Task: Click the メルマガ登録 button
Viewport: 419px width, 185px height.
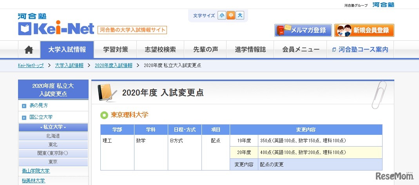Action: pyautogui.click(x=303, y=30)
